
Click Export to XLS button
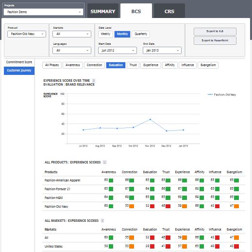[x=215, y=32]
